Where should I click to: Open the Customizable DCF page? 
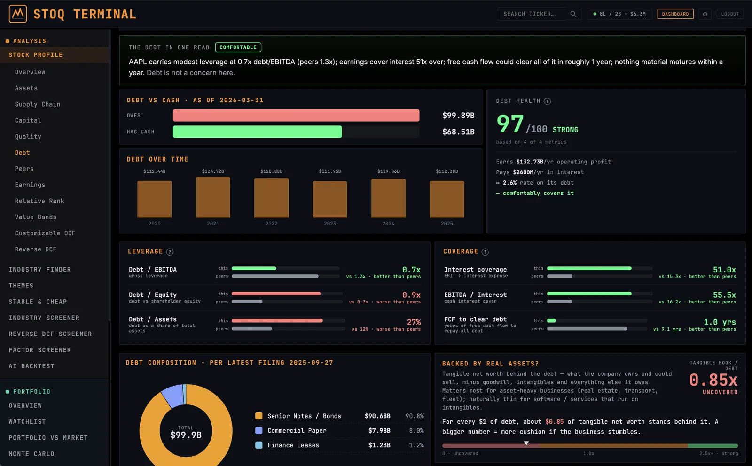tap(45, 233)
